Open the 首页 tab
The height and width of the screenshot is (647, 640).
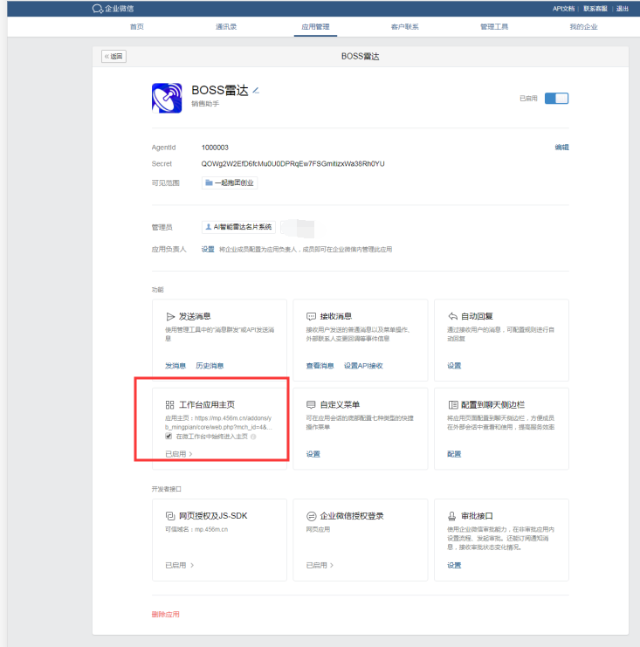pos(136,27)
